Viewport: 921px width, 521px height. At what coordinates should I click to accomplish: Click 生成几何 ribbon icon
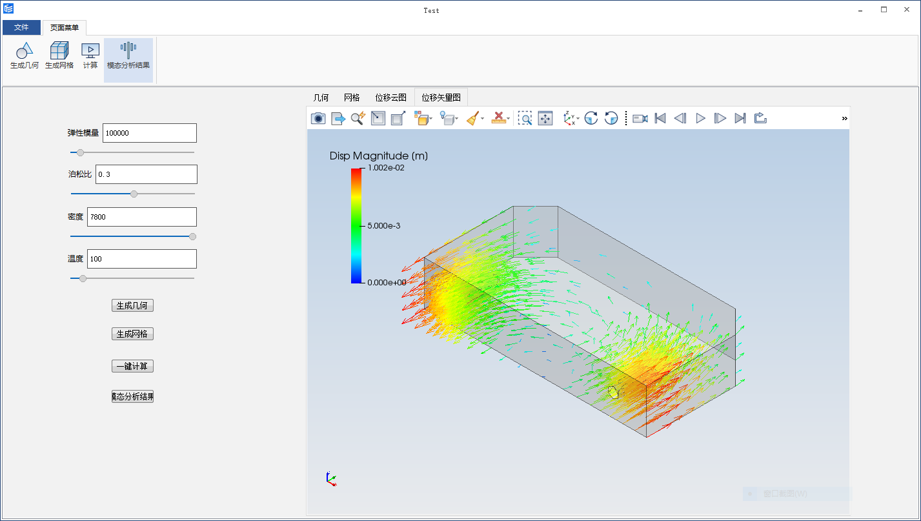pyautogui.click(x=25, y=56)
